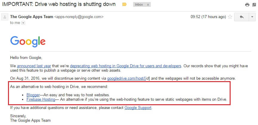Image resolution: width=258 pixels, height=125 pixels.
Task: Click the Google logo in email
Action: [28, 41]
